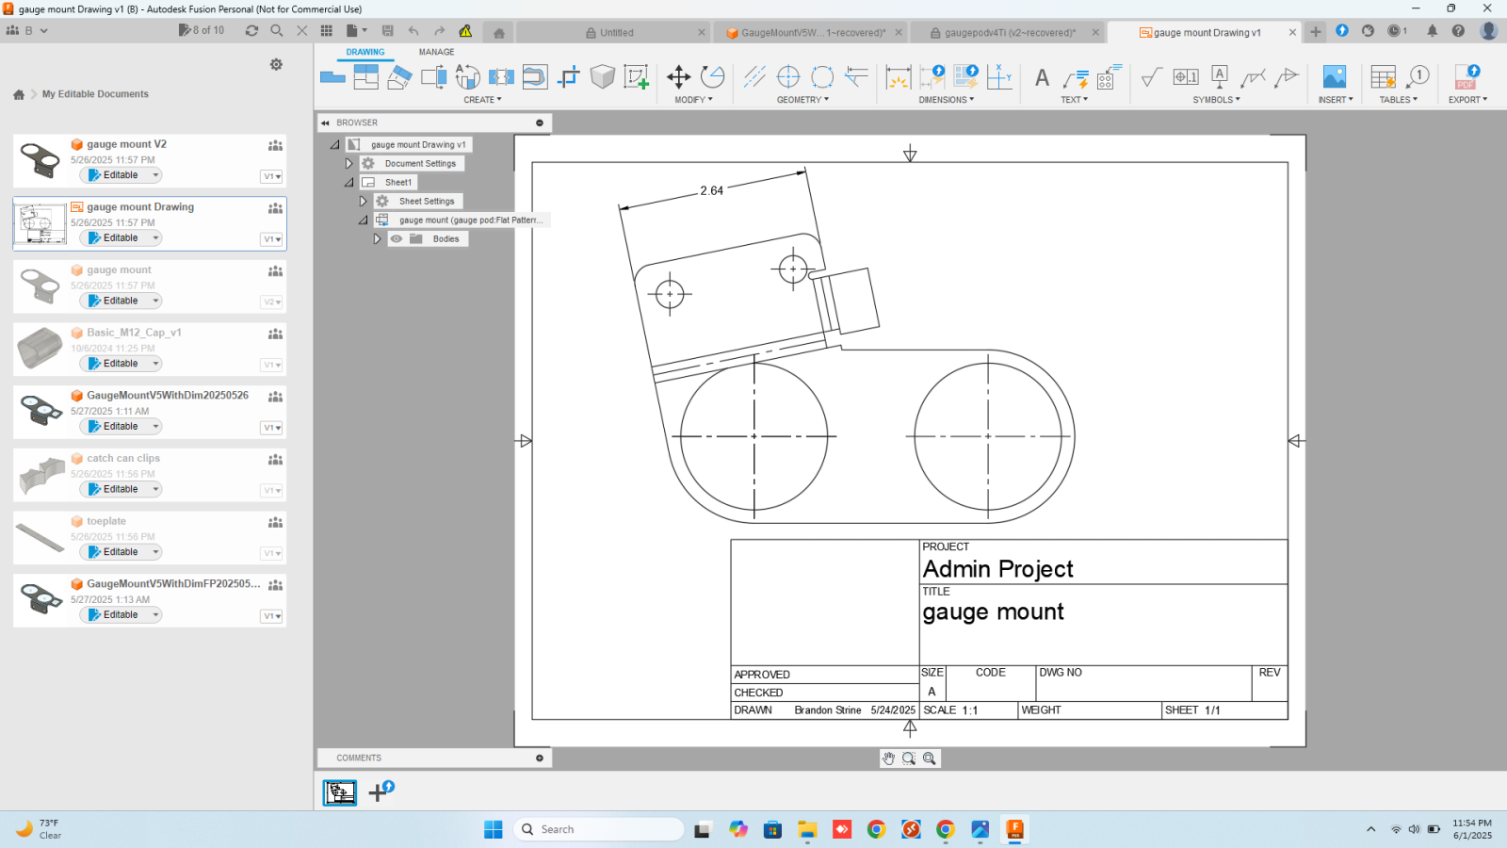This screenshot has width=1507, height=848.
Task: Switch to the gaugepodv4Ti document tab
Action: pos(1006,32)
